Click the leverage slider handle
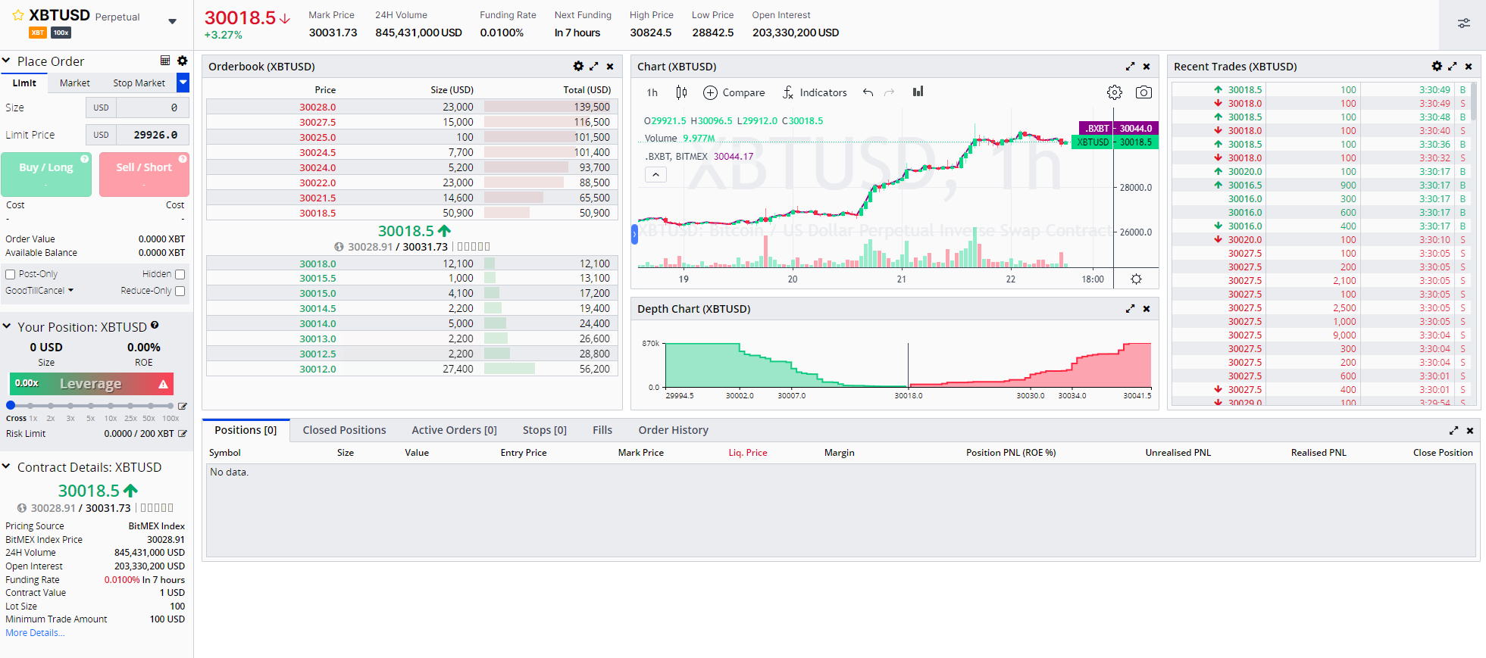Image resolution: width=1486 pixels, height=658 pixels. [11, 406]
